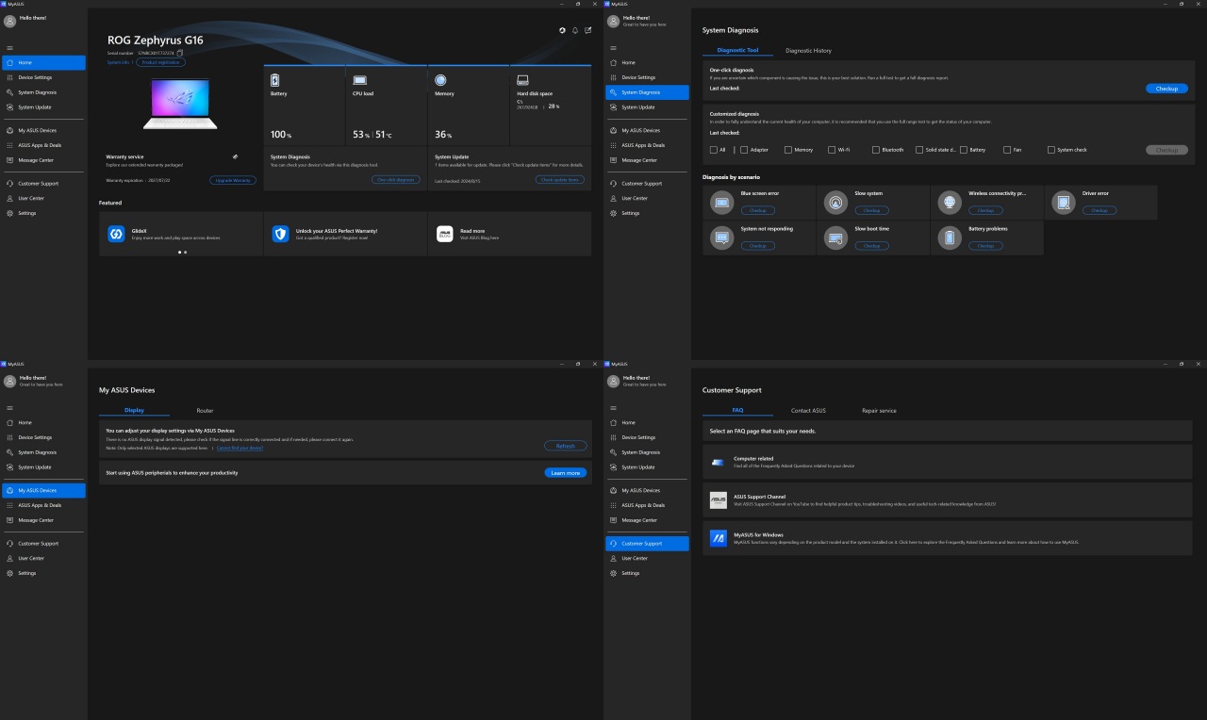This screenshot has height=720, width=1207.
Task: Click One-click diagnosis button on Home
Action: click(395, 179)
